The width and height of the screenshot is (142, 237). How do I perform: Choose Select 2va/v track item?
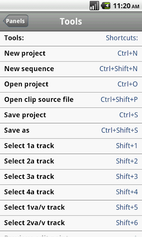(x=71, y=223)
